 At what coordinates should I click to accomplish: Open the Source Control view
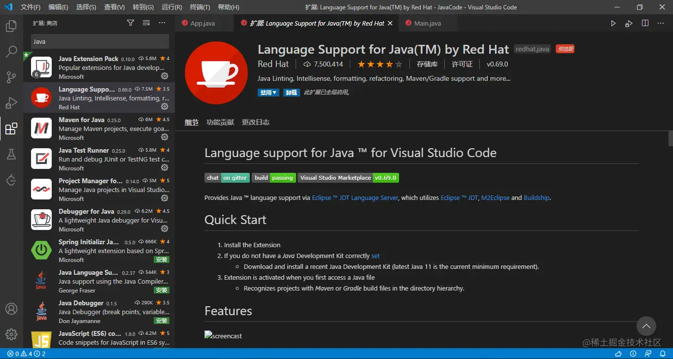[11, 77]
